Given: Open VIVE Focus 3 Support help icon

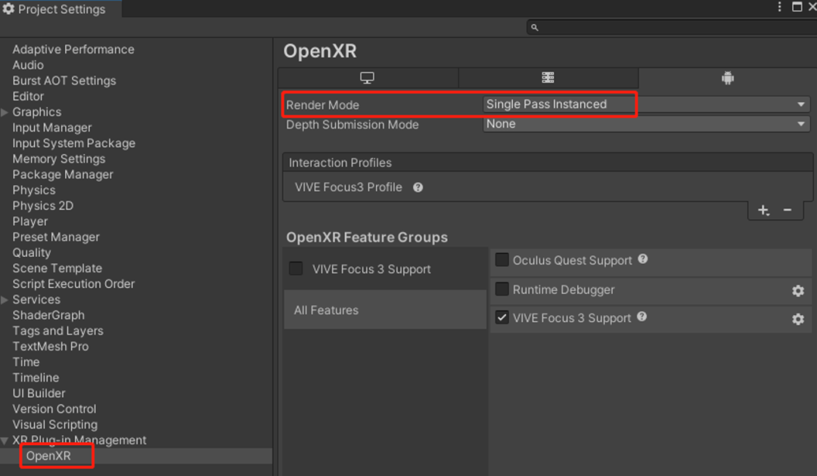Looking at the screenshot, I should (x=642, y=317).
